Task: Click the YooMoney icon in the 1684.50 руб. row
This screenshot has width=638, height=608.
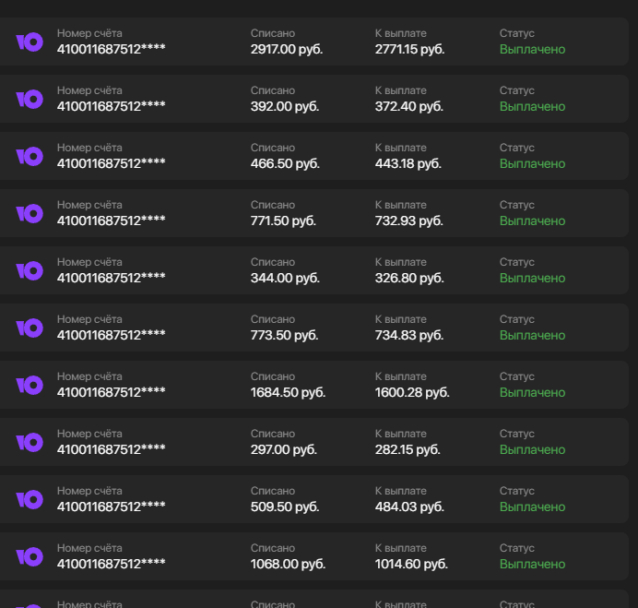Action: click(x=30, y=386)
